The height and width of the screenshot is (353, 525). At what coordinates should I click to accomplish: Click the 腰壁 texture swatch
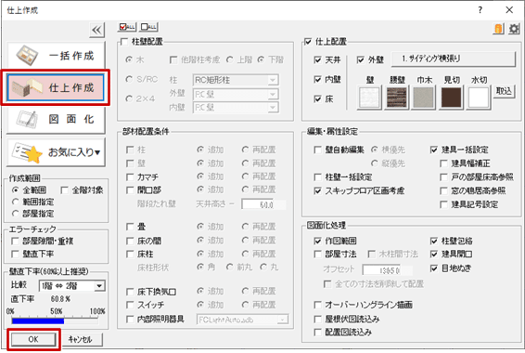click(397, 98)
